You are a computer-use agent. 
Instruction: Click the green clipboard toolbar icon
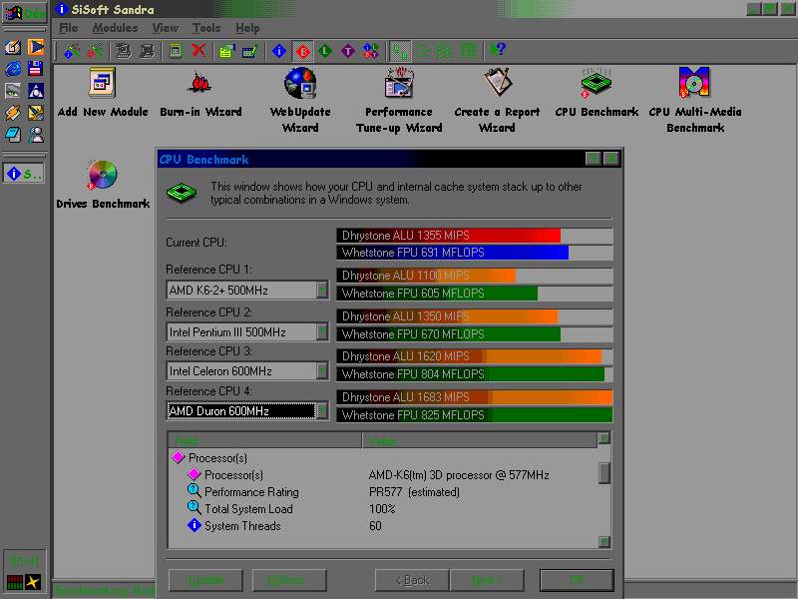coord(226,51)
